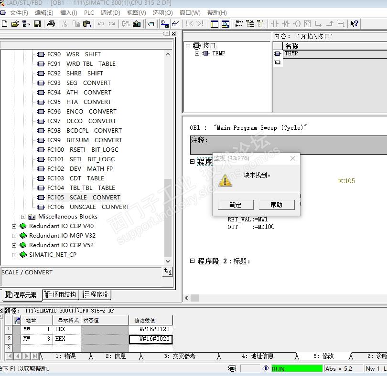Image resolution: width=387 pixels, height=376 pixels.
Task: Expand Redundant IO MGP V32 library
Action: [14, 236]
